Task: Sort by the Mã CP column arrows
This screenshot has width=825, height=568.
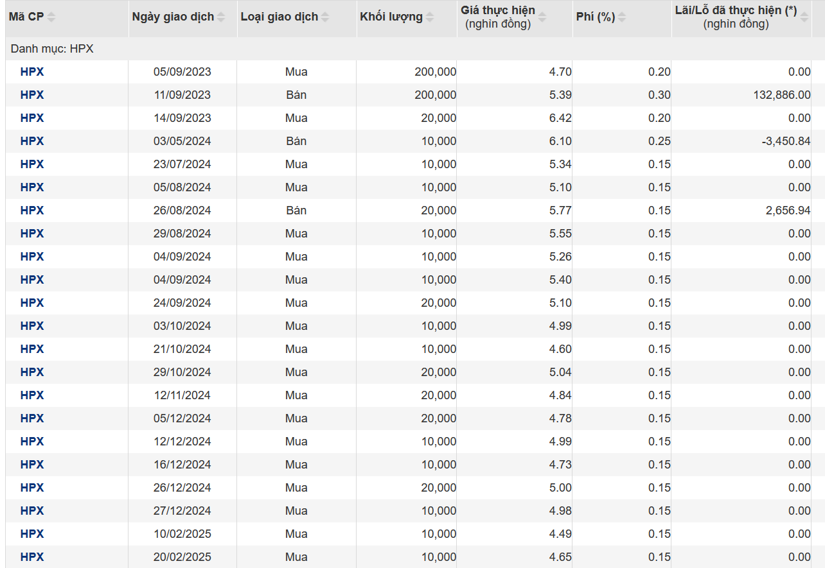Action: click(51, 17)
